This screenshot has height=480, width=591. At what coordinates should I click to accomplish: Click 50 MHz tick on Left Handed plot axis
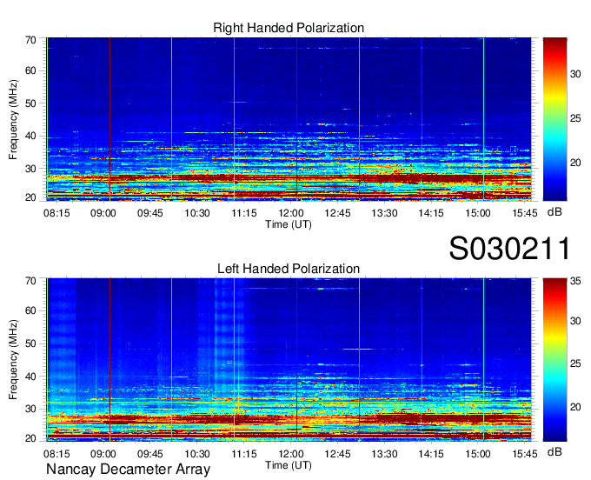click(x=30, y=343)
